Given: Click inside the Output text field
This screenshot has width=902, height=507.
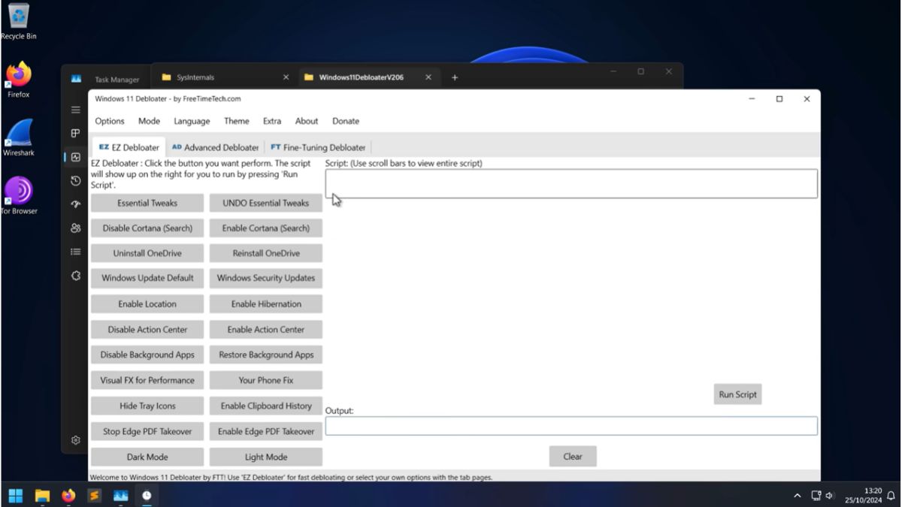Looking at the screenshot, I should [571, 426].
